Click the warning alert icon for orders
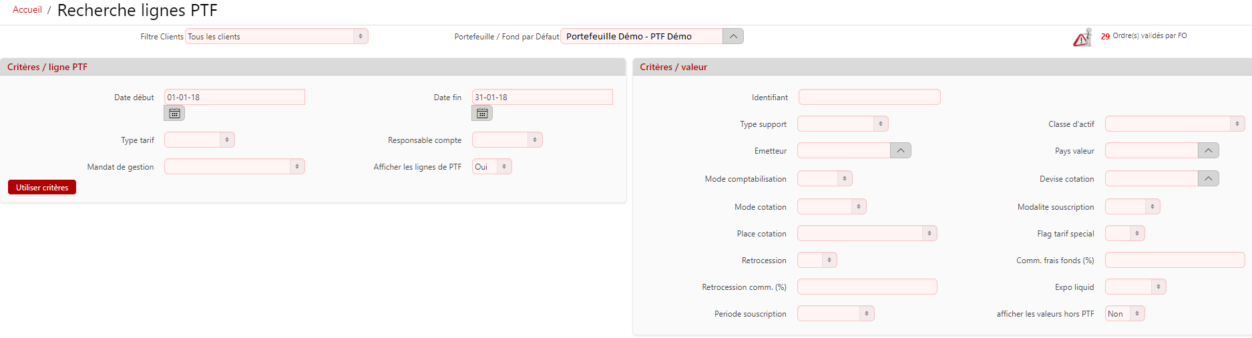1252x338 pixels. [1082, 38]
